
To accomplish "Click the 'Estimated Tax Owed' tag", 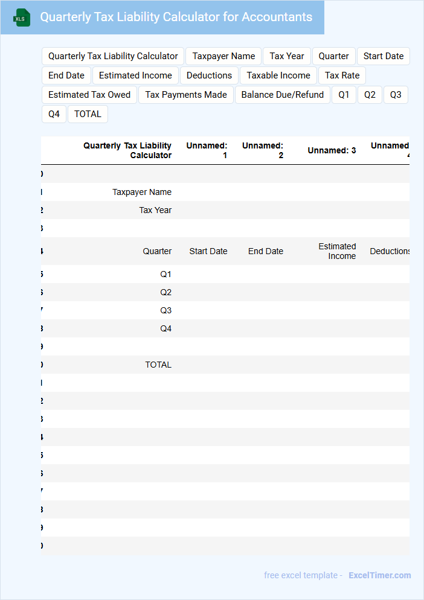I will tap(89, 95).
